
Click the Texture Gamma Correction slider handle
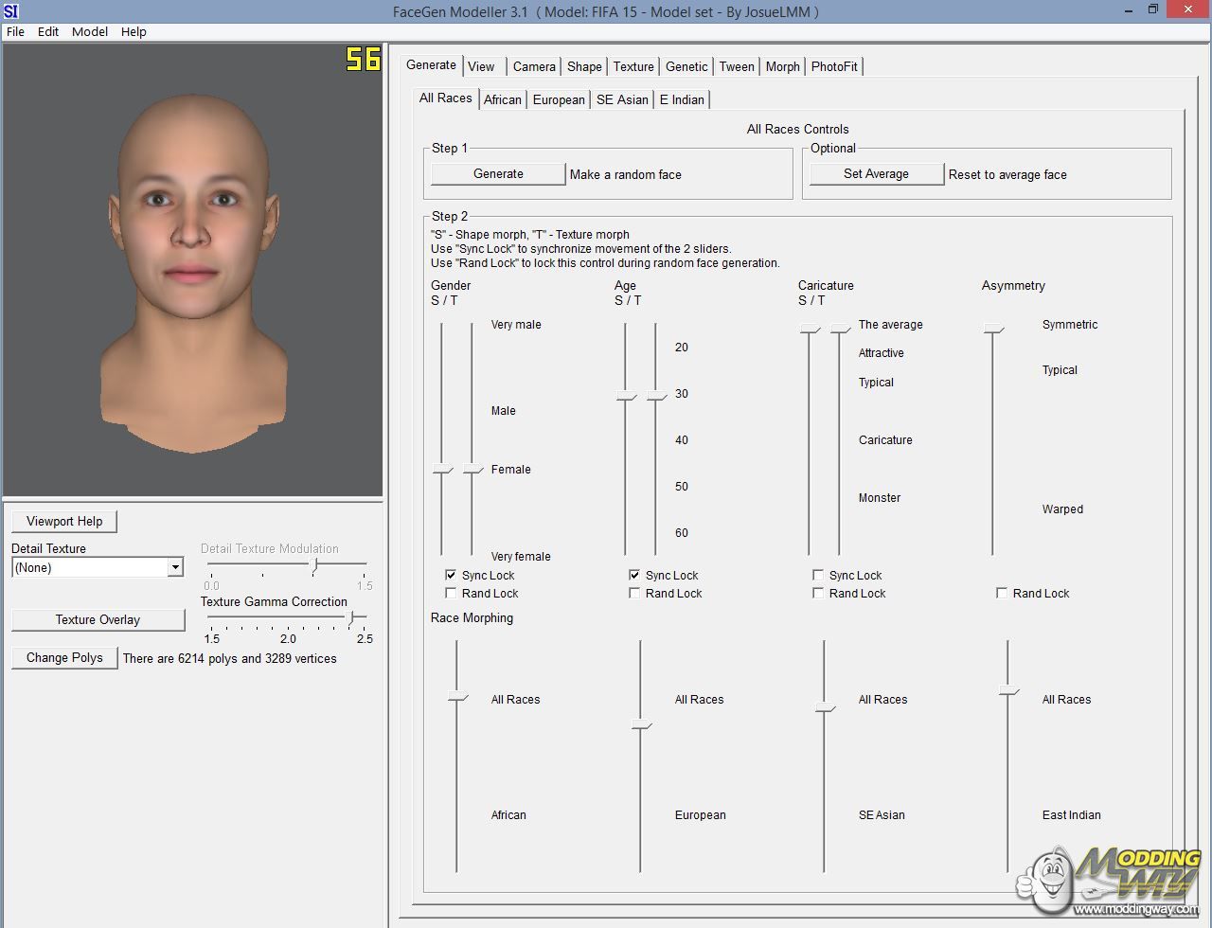(351, 617)
